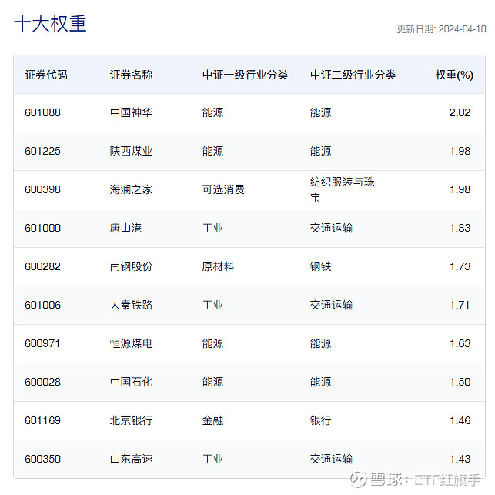The width and height of the screenshot is (495, 495).
Task: Click 工业 in the 唐山港 row
Action: (x=212, y=228)
